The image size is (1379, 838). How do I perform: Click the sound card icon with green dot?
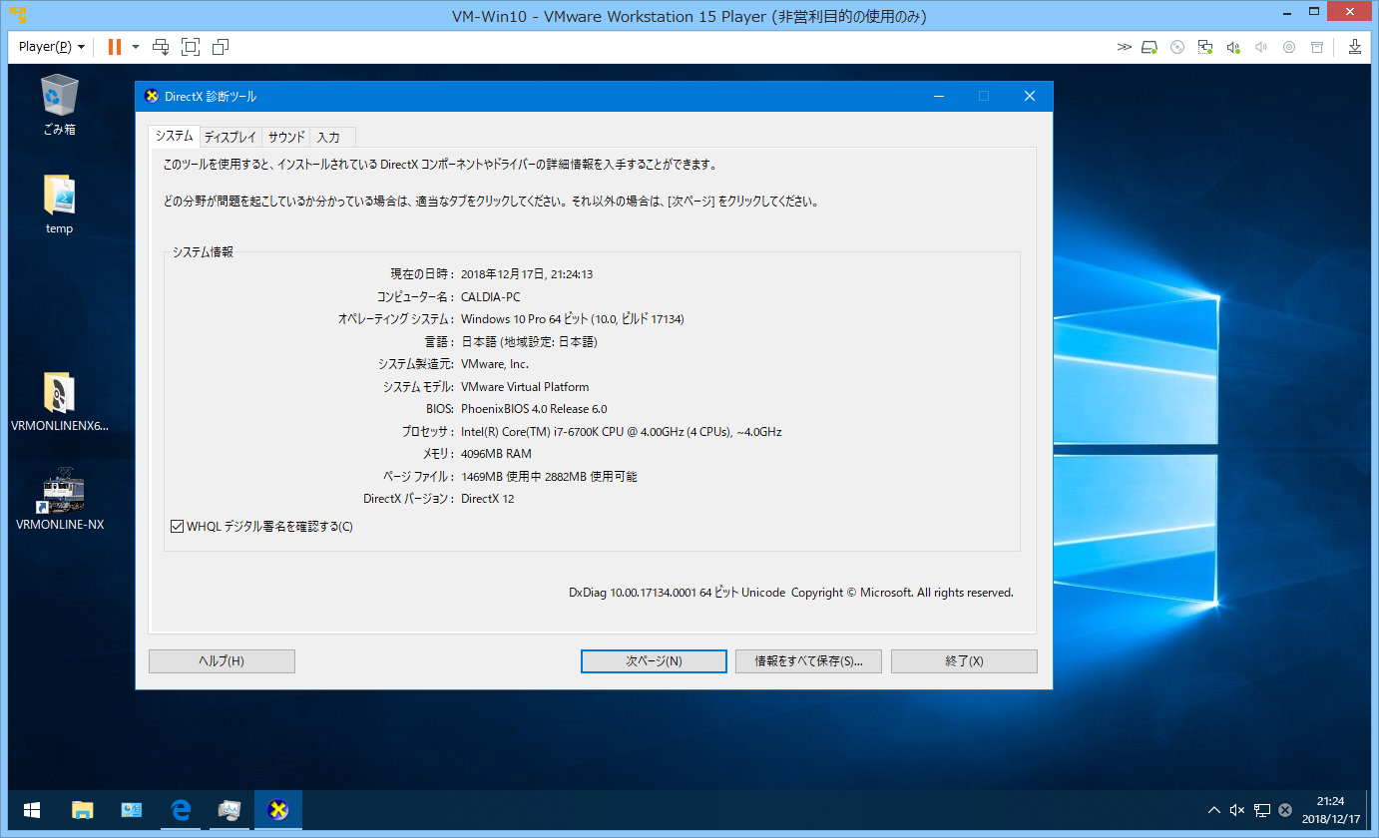1233,47
